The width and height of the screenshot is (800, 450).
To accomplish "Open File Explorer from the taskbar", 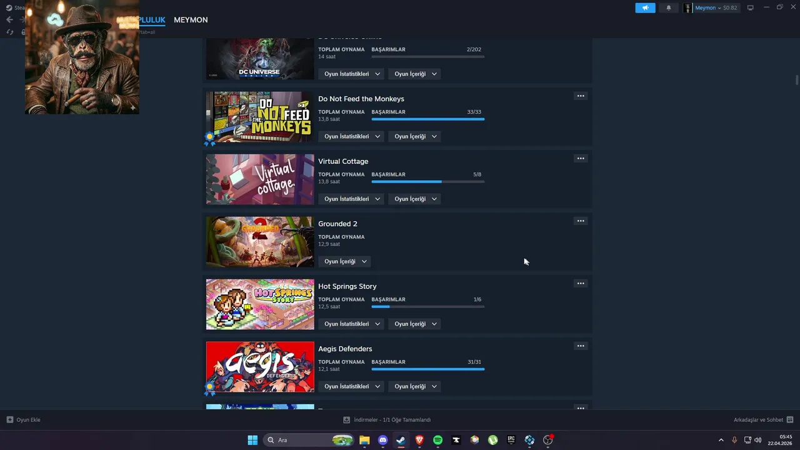I will point(364,440).
